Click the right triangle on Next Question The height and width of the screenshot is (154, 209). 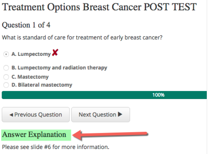[x=120, y=114]
